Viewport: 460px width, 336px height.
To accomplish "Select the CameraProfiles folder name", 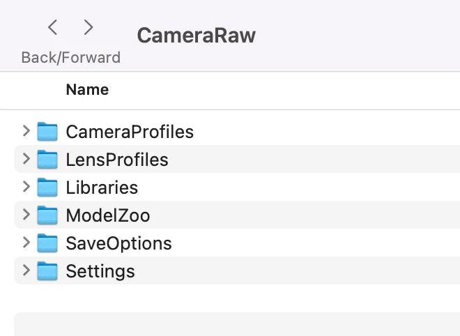I will coord(130,132).
